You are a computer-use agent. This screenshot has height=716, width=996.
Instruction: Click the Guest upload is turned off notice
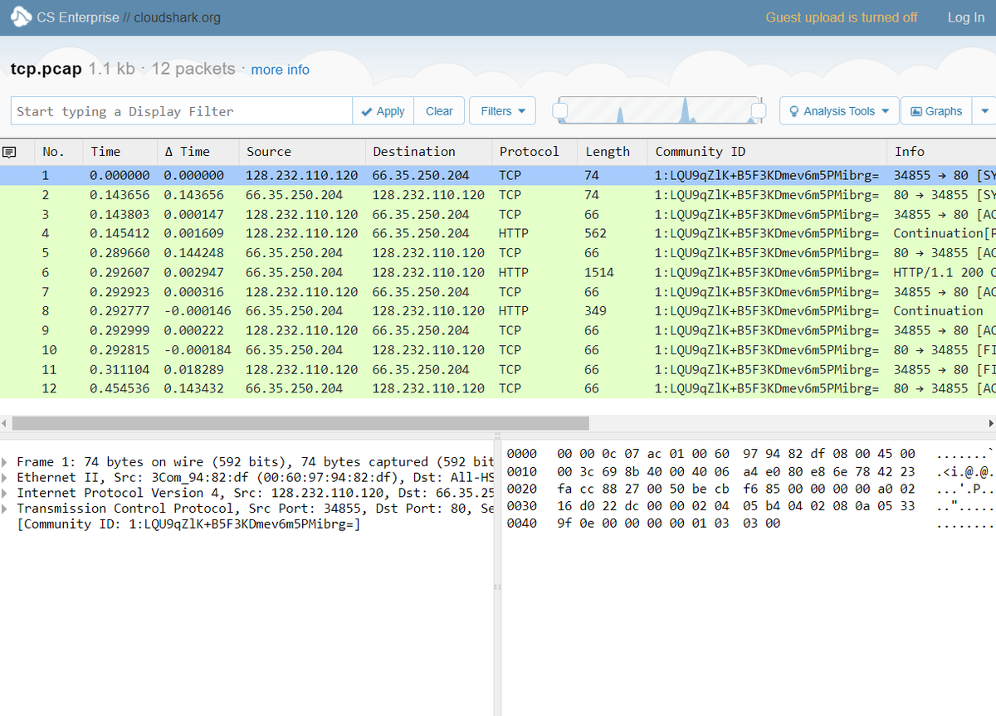point(842,17)
